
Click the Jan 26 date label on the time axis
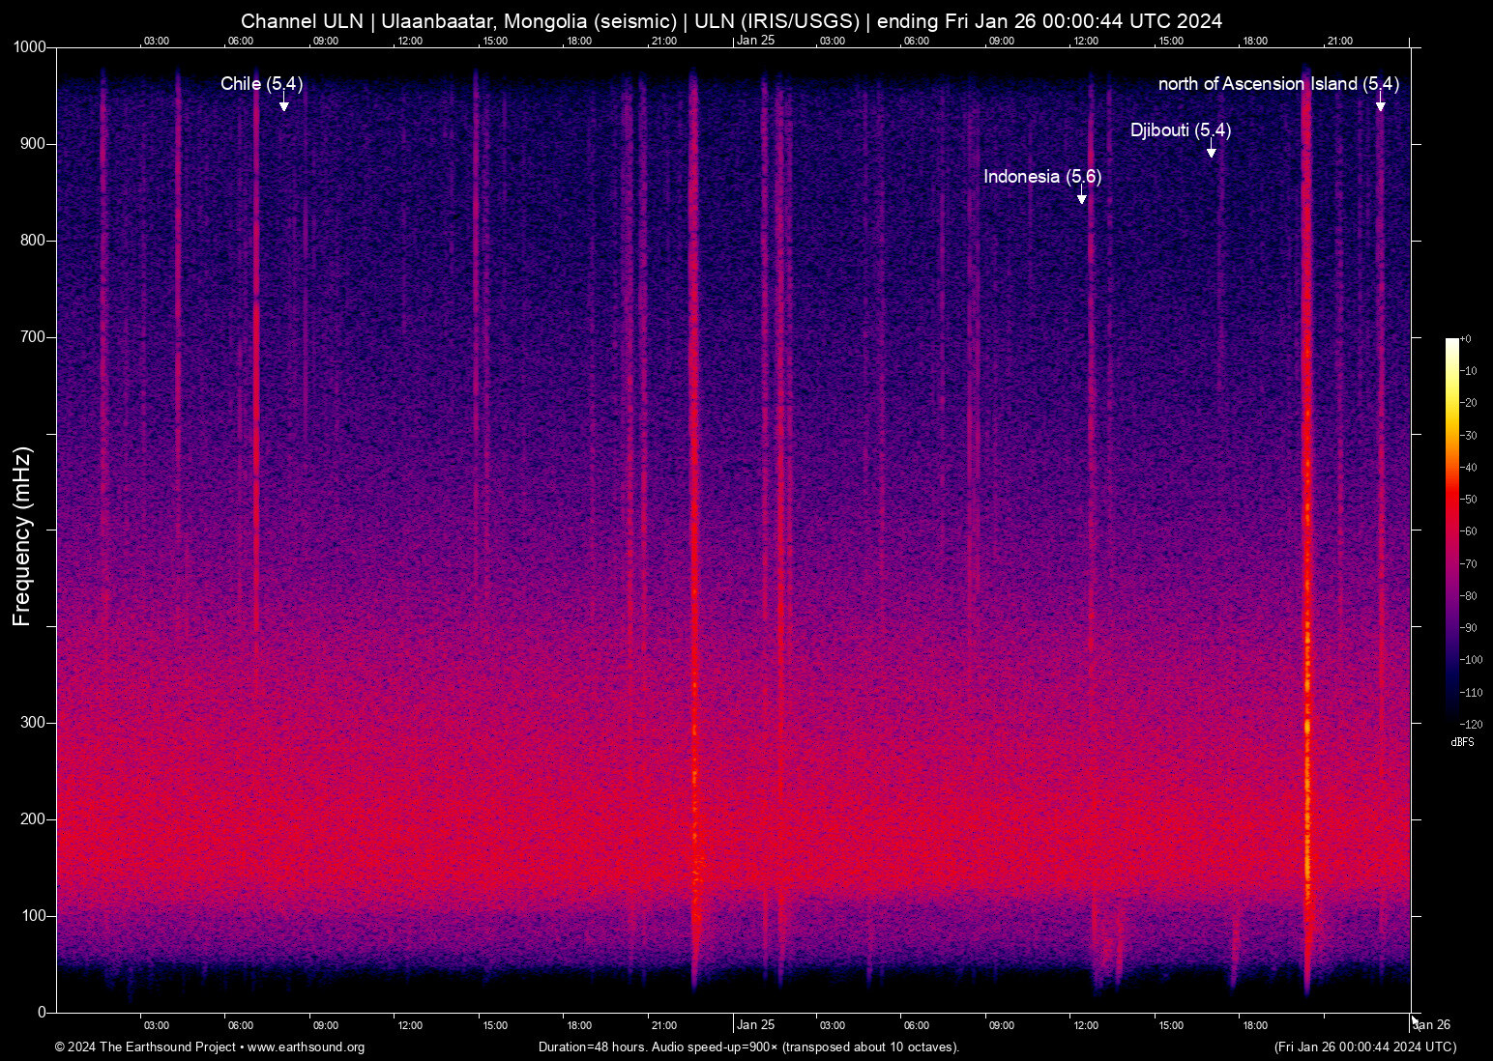coord(1432,1025)
